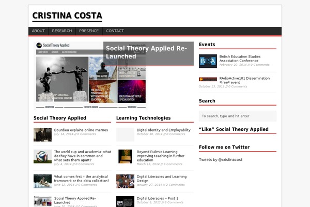Open featured headline Social Theory Applied Re-Launched
Viewport: 310px width, 207px height.
(x=146, y=52)
